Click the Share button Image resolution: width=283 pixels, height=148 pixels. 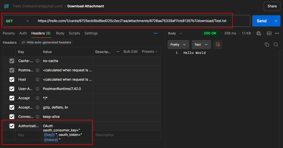click(272, 6)
